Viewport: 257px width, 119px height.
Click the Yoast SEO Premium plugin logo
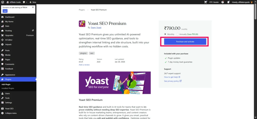pyautogui.click(x=82, y=24)
